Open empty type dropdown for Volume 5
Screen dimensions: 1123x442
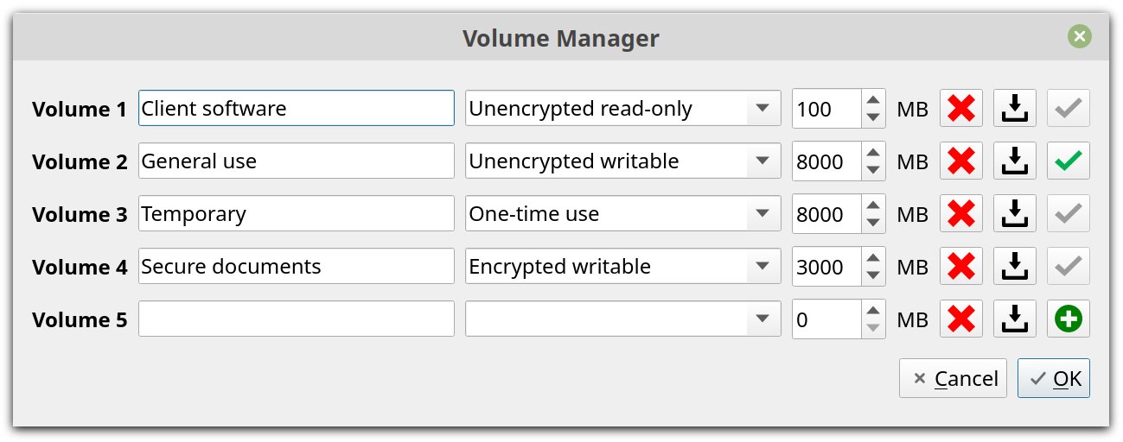[x=622, y=319]
